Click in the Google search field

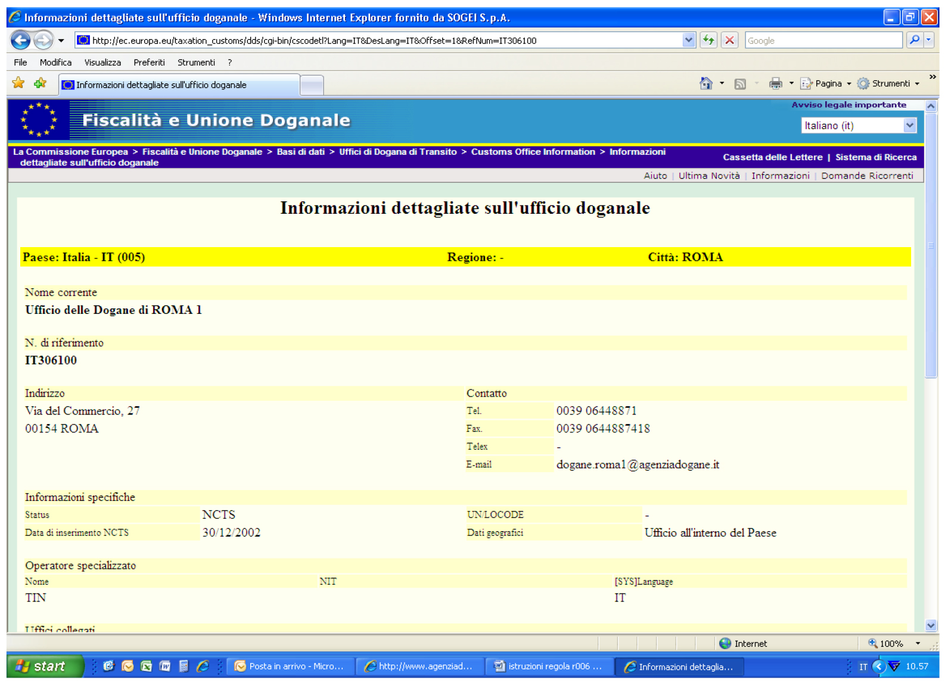coord(822,40)
